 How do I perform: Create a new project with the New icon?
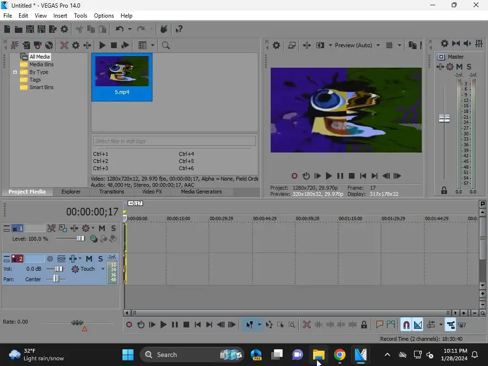tap(7, 29)
